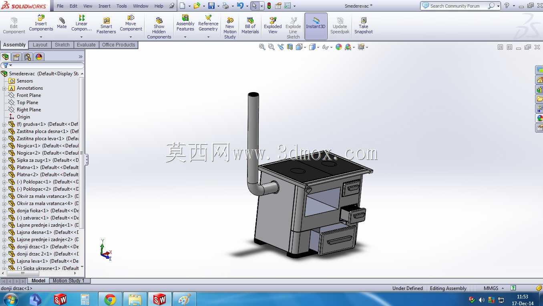Expand the grudva<1> component node

(4, 124)
